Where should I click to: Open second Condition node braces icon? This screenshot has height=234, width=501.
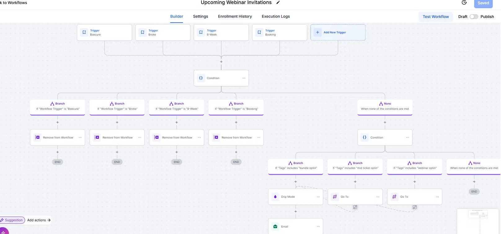[365, 137]
